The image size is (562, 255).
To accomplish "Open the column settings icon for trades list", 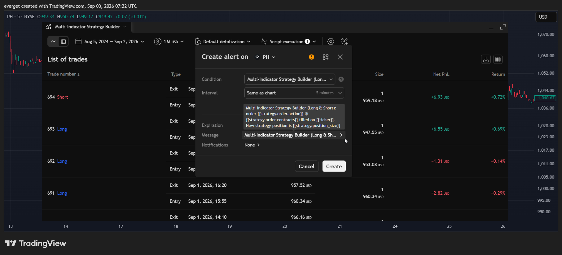I will pyautogui.click(x=498, y=59).
